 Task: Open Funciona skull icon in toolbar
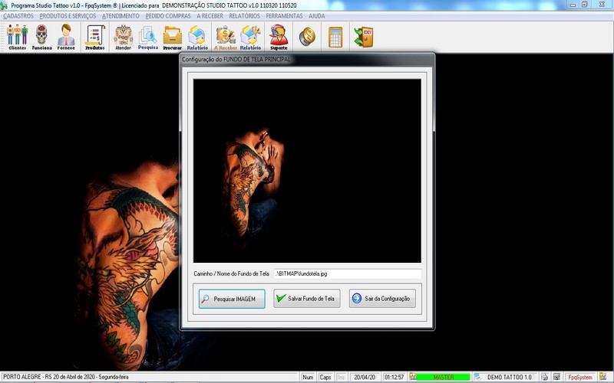(x=41, y=37)
